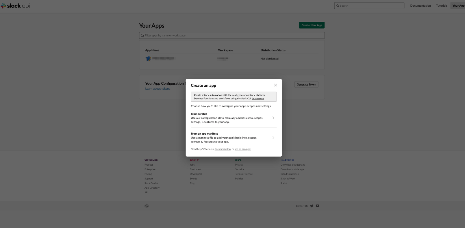Open the From scratch chevron arrow

click(x=273, y=118)
